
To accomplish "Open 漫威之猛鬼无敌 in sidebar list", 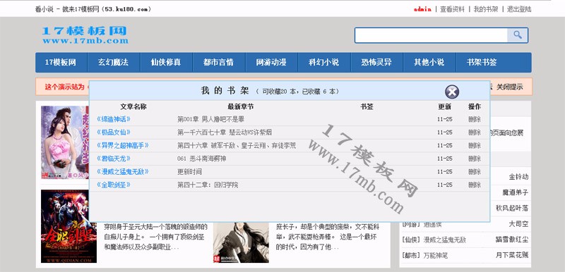I will click(445, 240).
